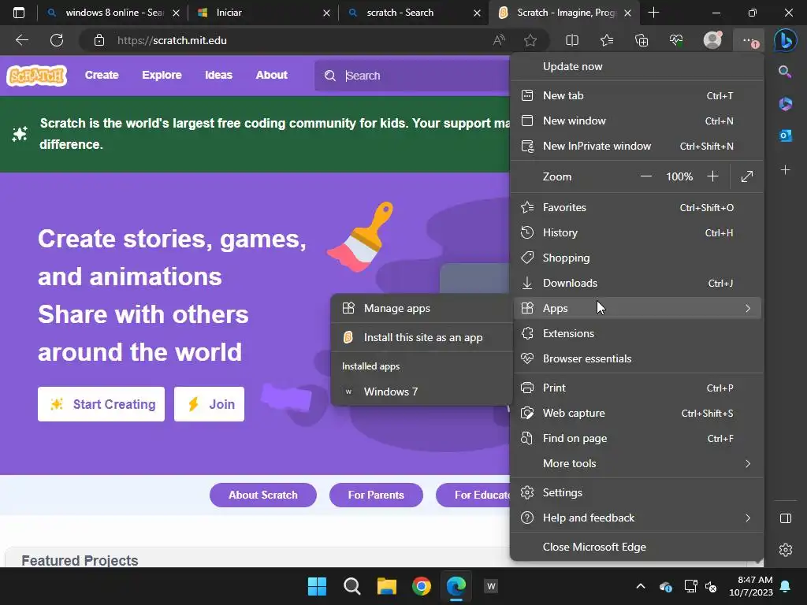The width and height of the screenshot is (807, 605).
Task: Choose Find on page
Action: click(x=637, y=438)
